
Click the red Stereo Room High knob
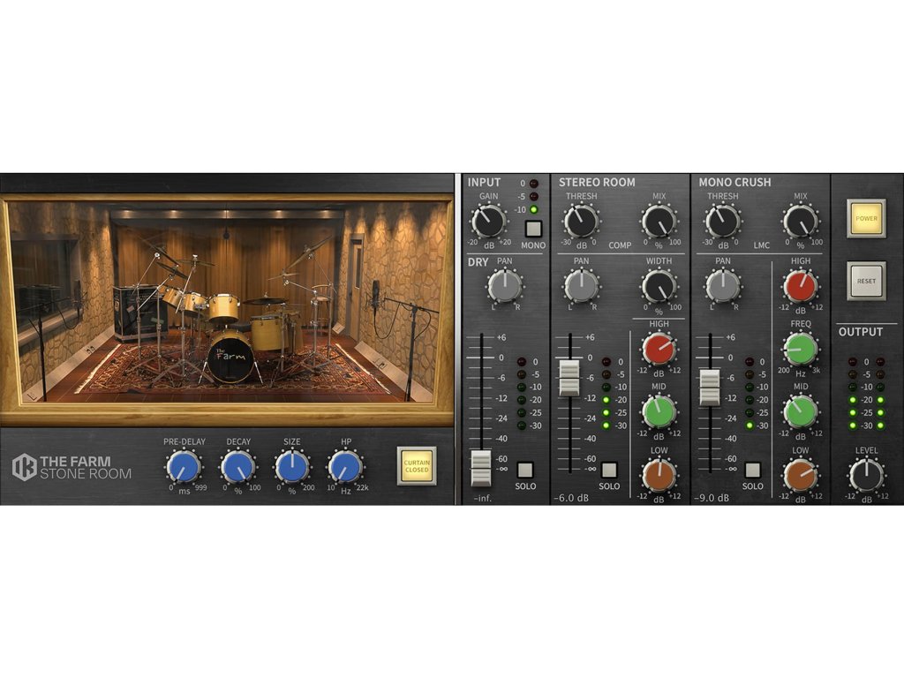(x=659, y=350)
